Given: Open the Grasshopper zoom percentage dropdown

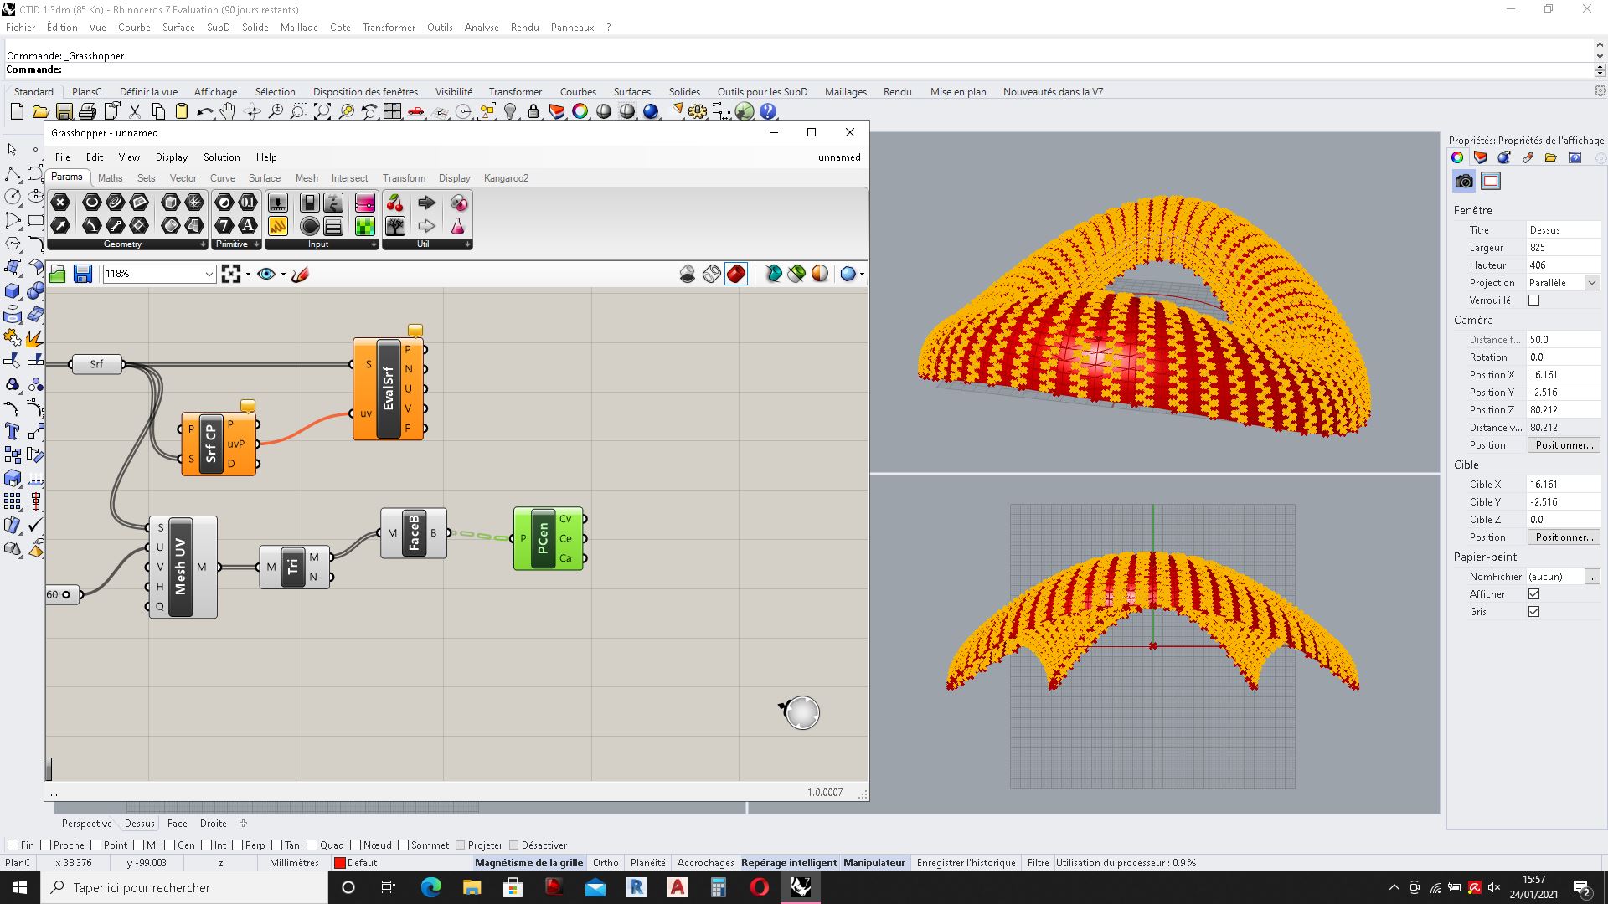Looking at the screenshot, I should (209, 274).
